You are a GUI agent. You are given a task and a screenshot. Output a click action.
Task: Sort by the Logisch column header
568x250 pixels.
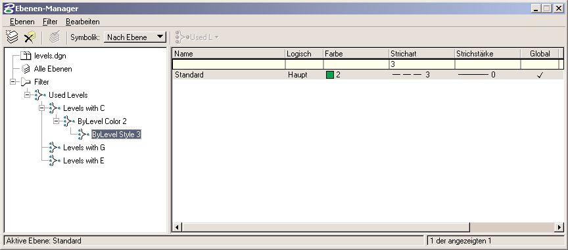click(304, 54)
